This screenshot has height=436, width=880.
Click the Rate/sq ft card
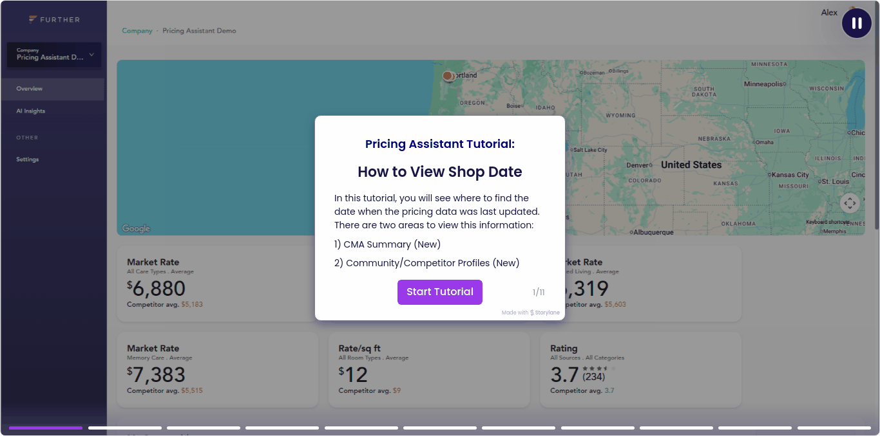pos(429,369)
